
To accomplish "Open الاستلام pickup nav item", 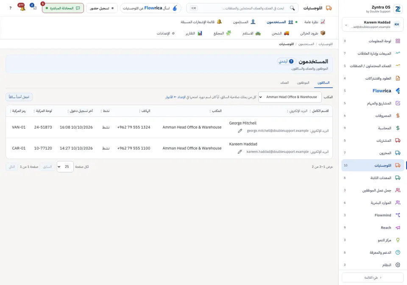I will pyautogui.click(x=251, y=33).
